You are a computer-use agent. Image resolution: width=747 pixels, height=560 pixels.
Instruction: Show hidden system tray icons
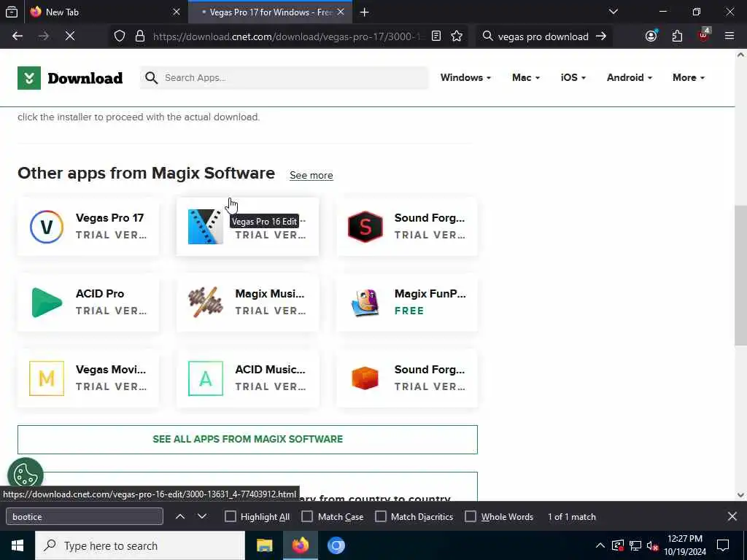(x=600, y=545)
